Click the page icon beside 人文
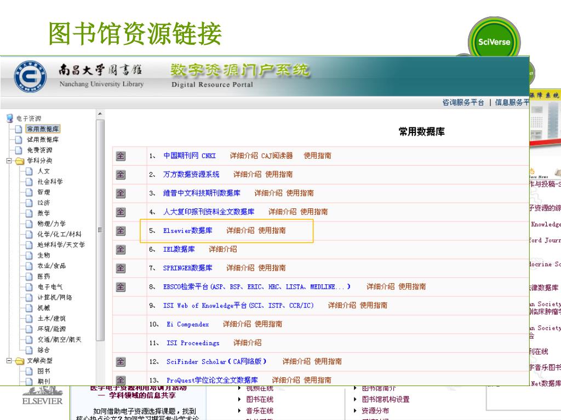Screen dimensions: 561x420 pos(30,171)
